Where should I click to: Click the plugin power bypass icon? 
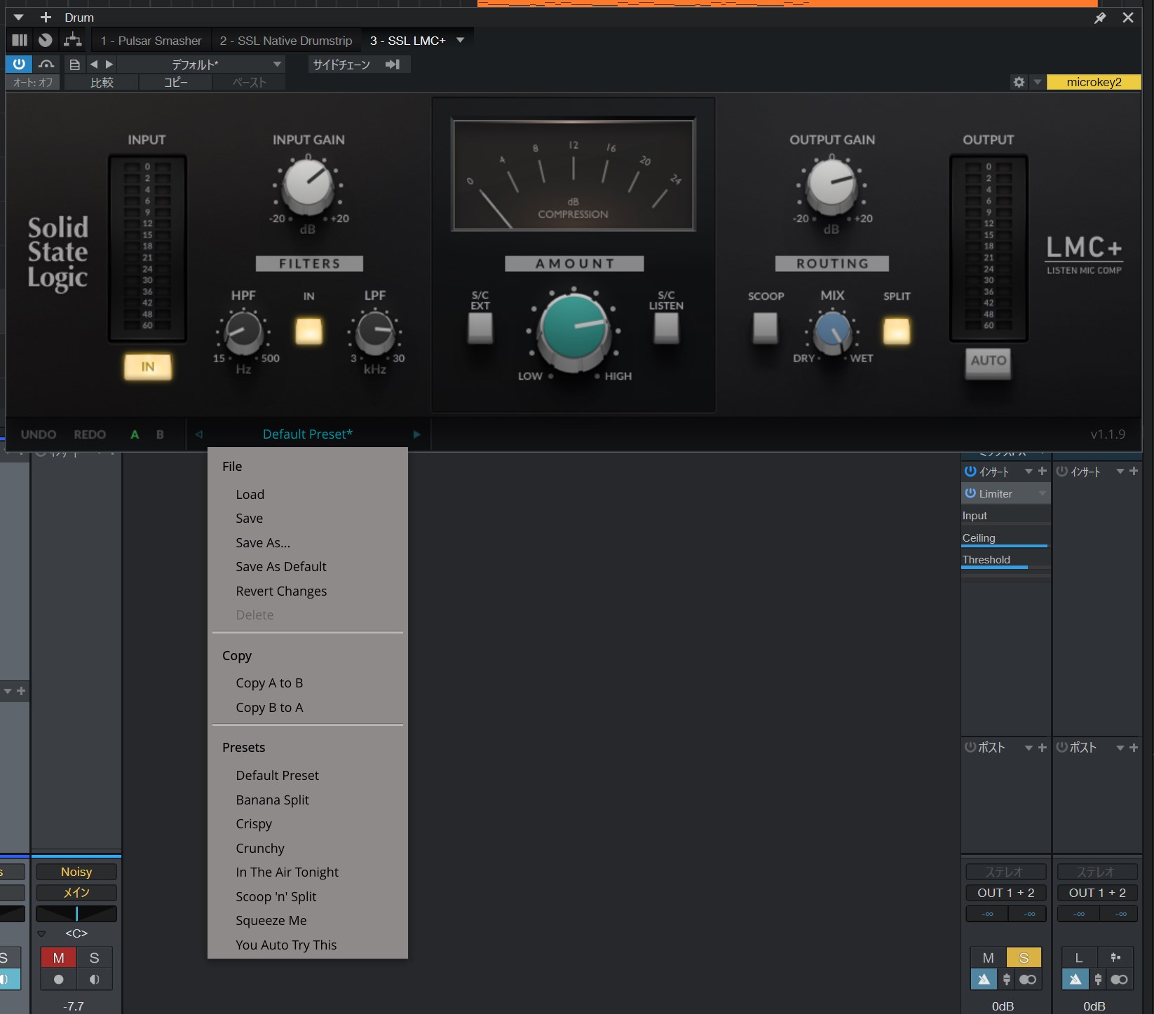pyautogui.click(x=19, y=64)
